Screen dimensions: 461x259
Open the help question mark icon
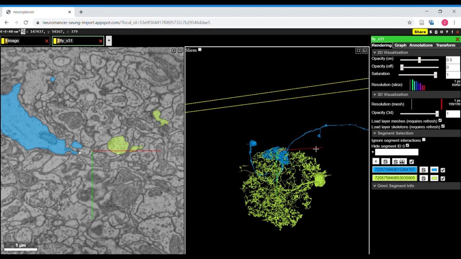(x=447, y=32)
